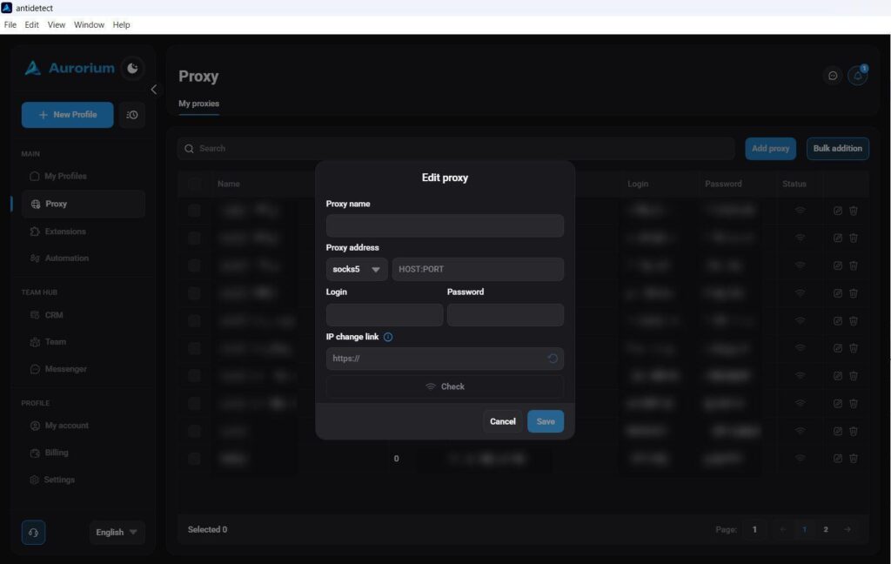Click refresh icon in IP change link field
Image resolution: width=891 pixels, height=564 pixels.
pos(553,359)
